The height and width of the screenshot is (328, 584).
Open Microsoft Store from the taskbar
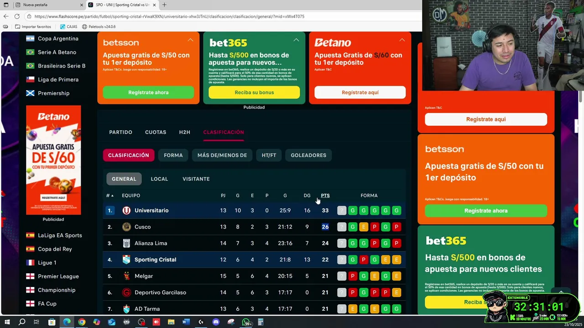[x=52, y=322]
